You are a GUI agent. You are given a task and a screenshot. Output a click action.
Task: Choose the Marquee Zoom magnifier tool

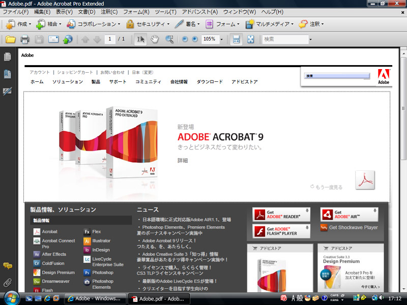169,39
